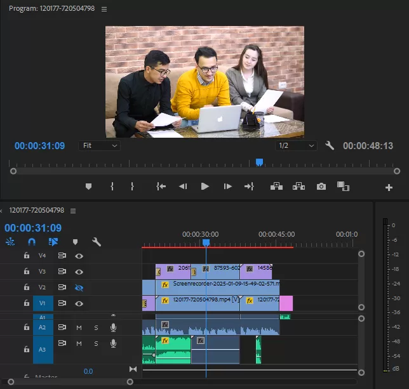Solo track A2
409x389 pixels.
click(97, 328)
